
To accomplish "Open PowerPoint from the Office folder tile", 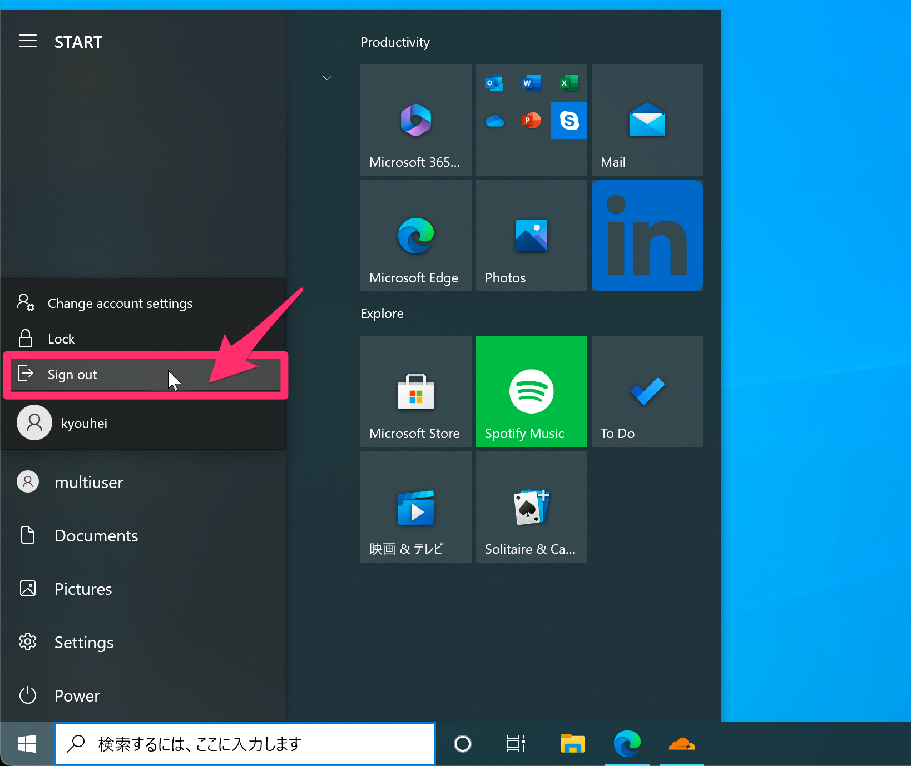I will [x=532, y=120].
